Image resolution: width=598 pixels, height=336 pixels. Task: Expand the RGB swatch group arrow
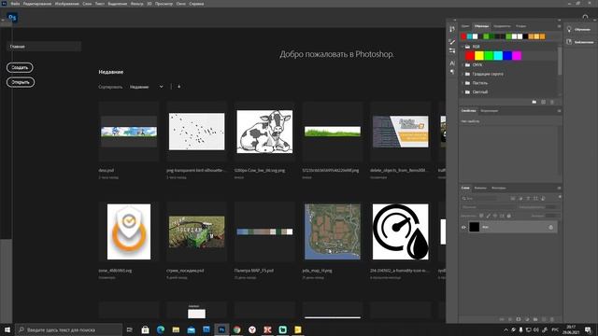[463, 47]
